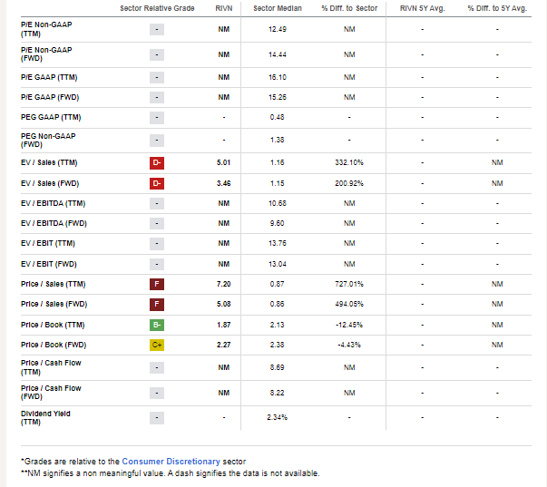Click the empty grade badge for Dividend Yield (TTM)
The image size is (547, 487).
157,417
